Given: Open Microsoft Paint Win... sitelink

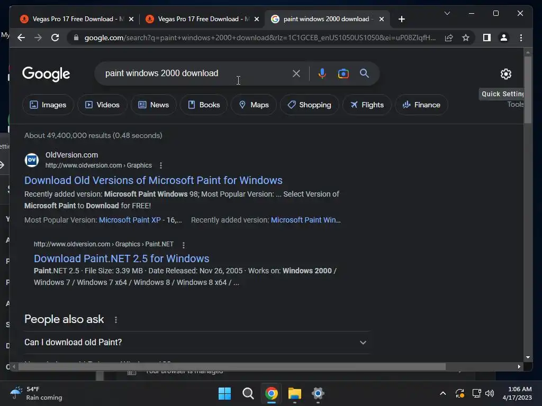Looking at the screenshot, I should 306,220.
